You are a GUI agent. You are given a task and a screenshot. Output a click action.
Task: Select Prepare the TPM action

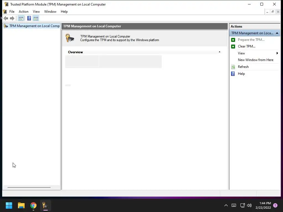click(x=251, y=40)
